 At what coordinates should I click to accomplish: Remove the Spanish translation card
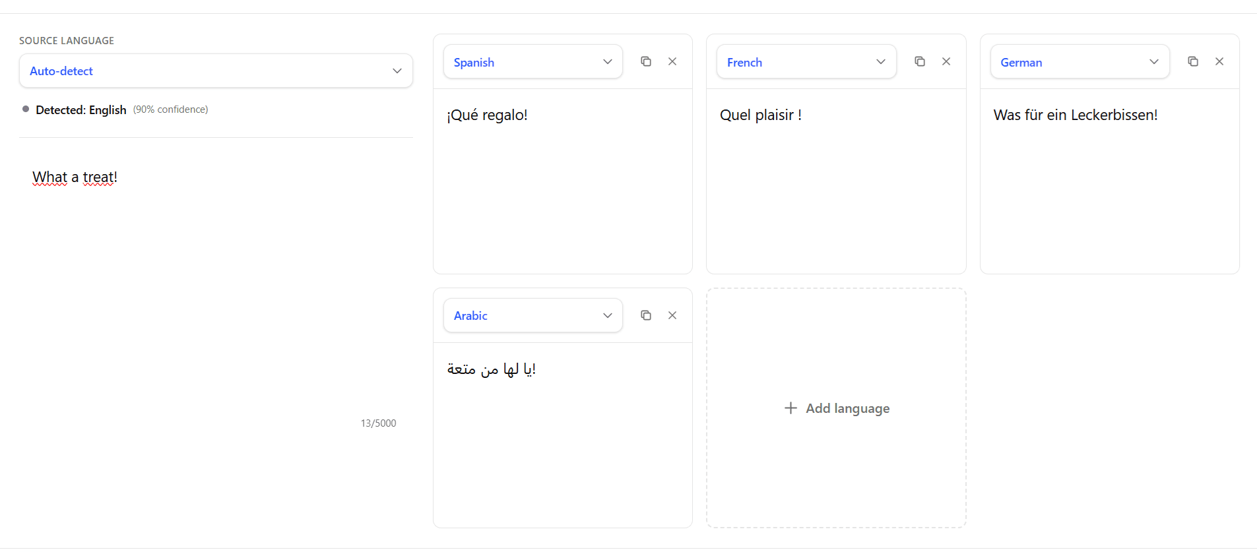[672, 61]
